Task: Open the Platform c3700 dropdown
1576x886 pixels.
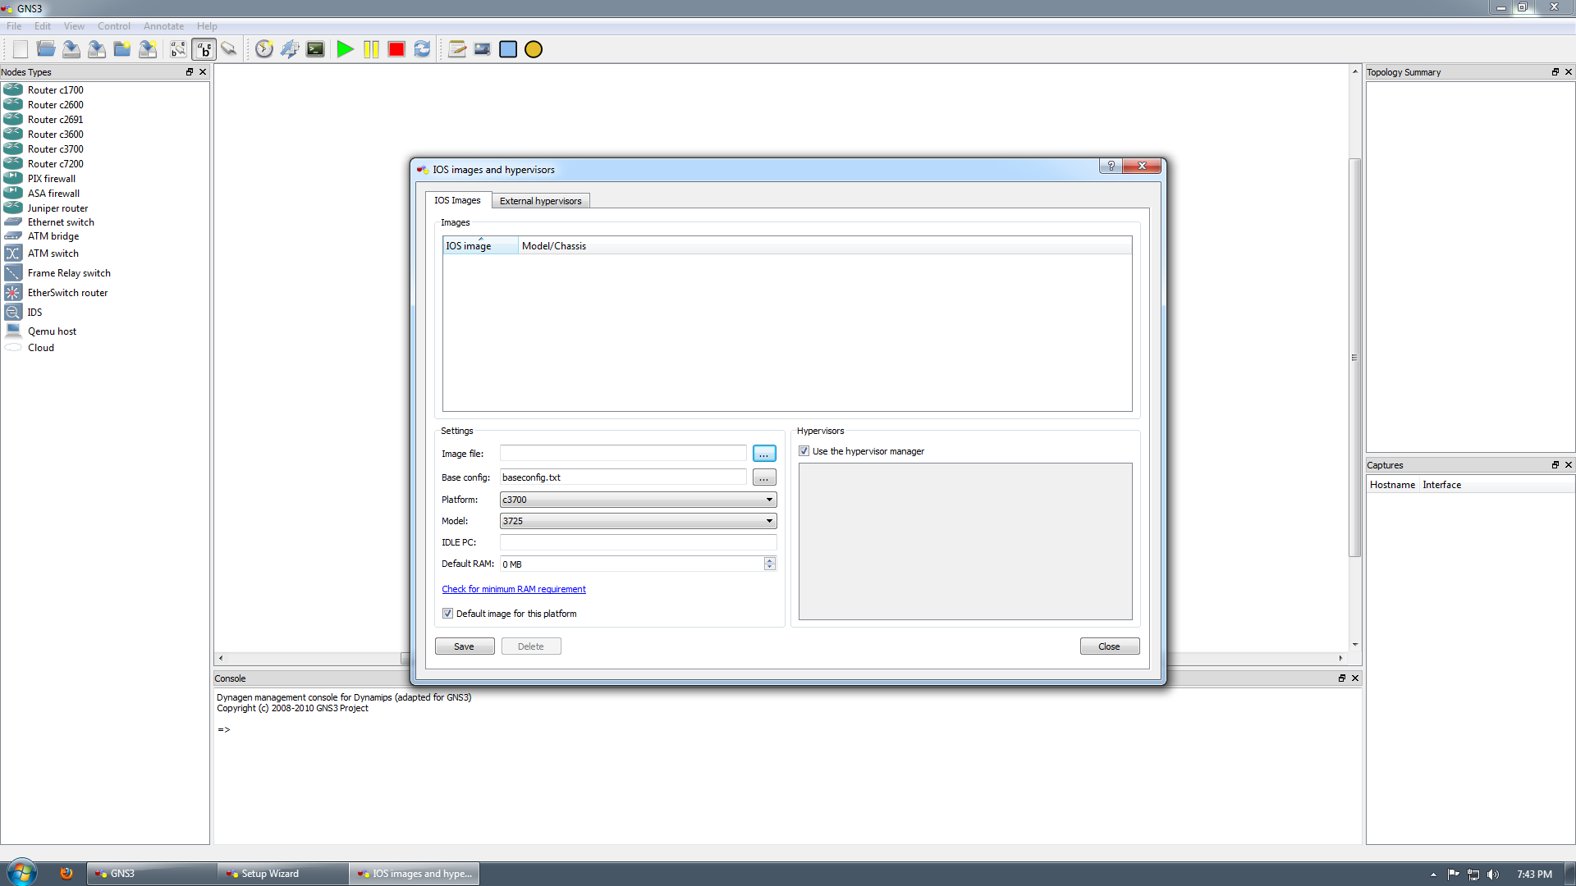Action: [x=638, y=500]
